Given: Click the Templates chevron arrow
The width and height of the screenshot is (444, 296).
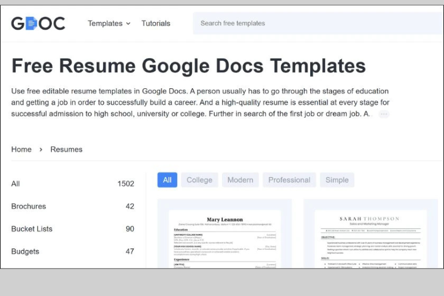Looking at the screenshot, I should coord(128,24).
